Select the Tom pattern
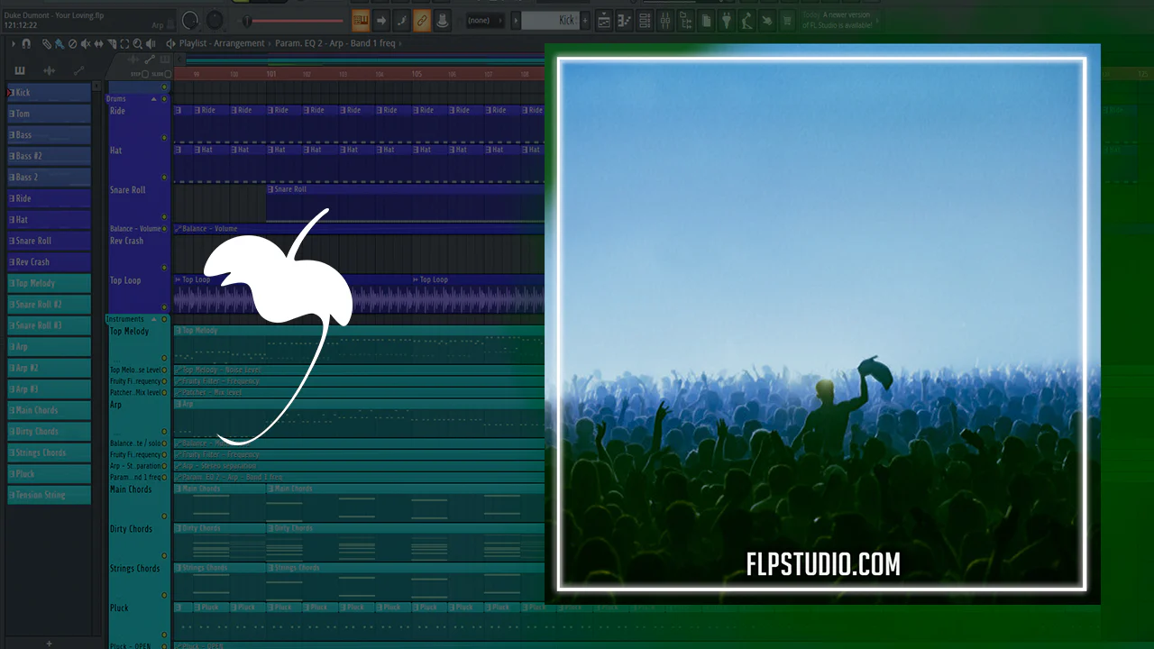 tap(49, 114)
